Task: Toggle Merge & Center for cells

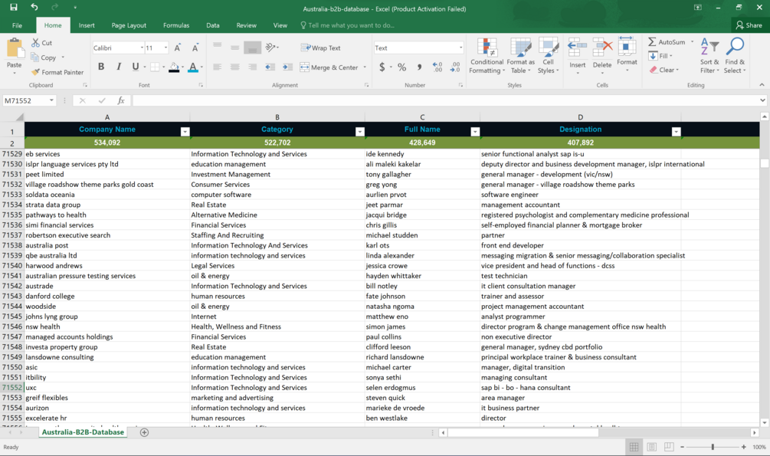Action: (x=329, y=67)
